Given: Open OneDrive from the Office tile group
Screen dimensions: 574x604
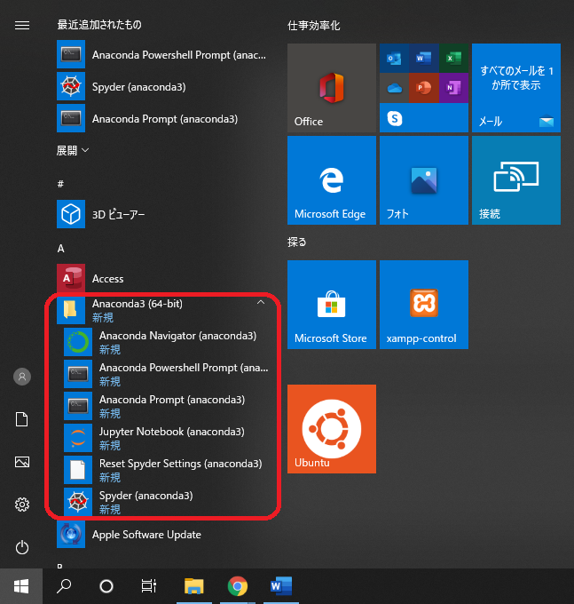Looking at the screenshot, I should [x=394, y=88].
